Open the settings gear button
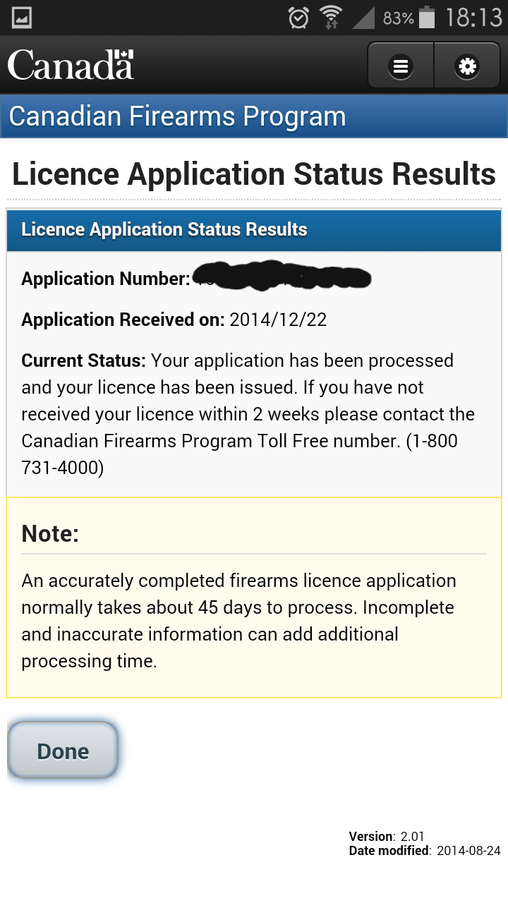Image resolution: width=508 pixels, height=903 pixels. click(x=467, y=66)
